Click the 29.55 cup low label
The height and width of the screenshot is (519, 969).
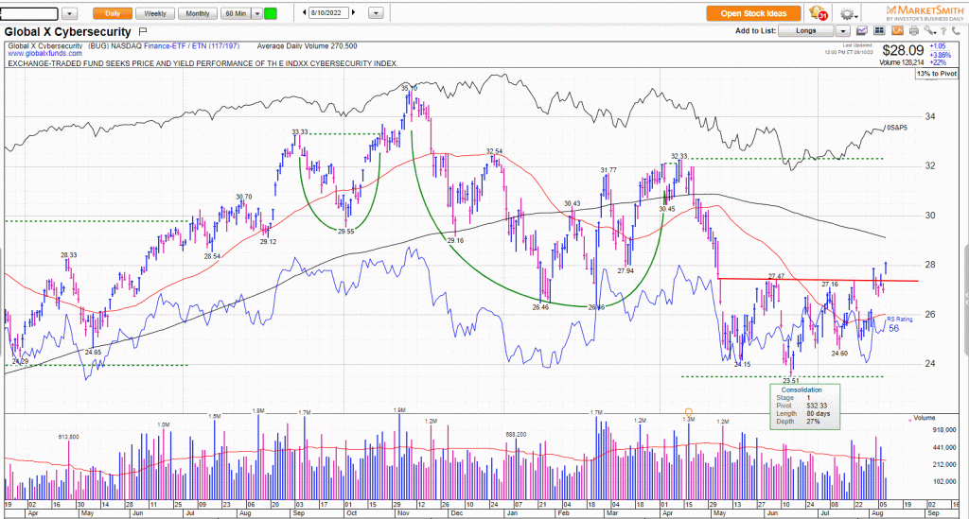tap(346, 232)
